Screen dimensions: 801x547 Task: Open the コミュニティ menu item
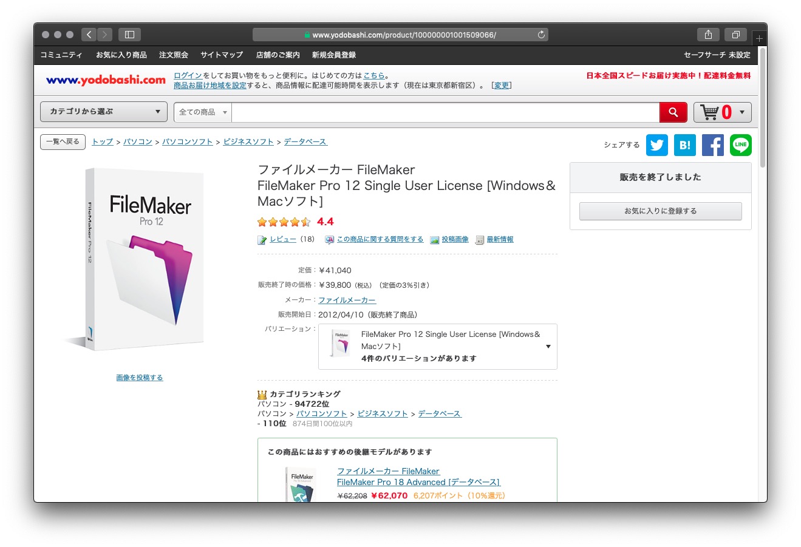61,55
